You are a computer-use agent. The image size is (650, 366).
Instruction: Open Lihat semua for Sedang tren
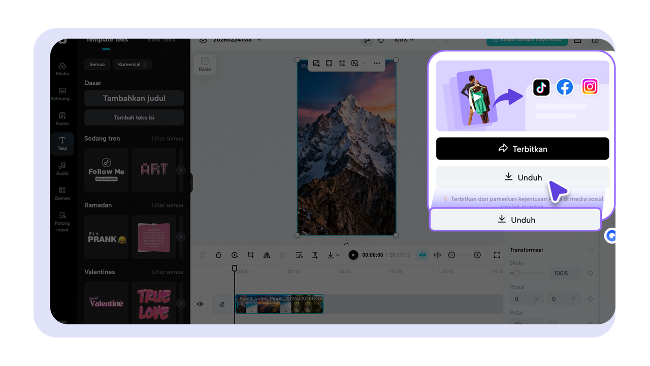point(168,139)
